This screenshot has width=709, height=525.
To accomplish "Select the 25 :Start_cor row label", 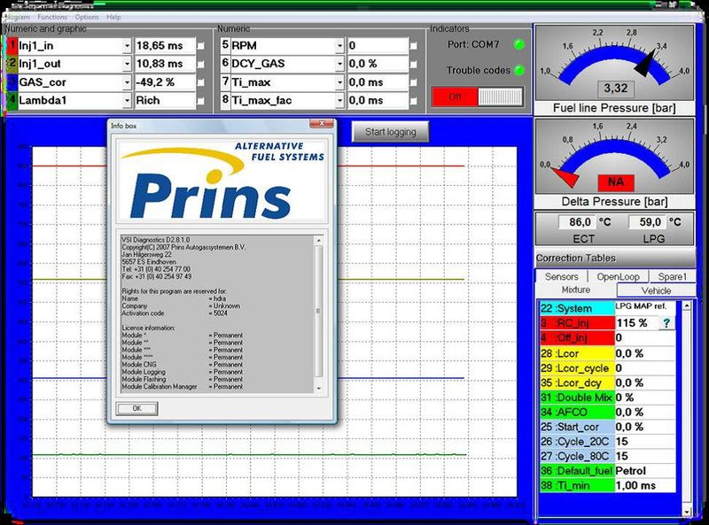I will [577, 427].
